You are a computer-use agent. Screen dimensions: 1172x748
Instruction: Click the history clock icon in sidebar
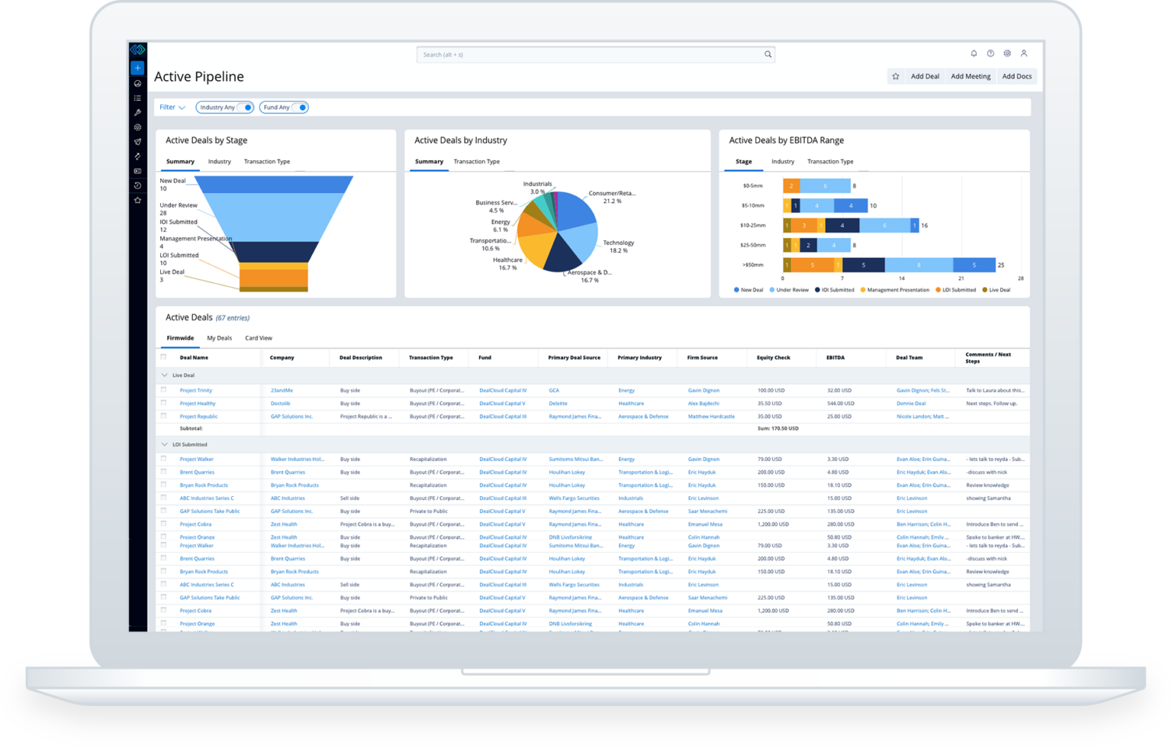(x=137, y=185)
